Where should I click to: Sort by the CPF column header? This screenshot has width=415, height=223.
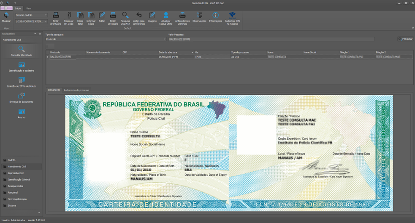pyautogui.click(x=140, y=52)
